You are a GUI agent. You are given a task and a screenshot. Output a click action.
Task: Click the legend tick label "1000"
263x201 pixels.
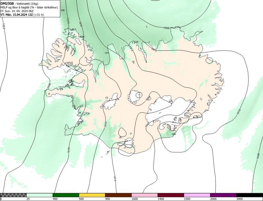134,199
